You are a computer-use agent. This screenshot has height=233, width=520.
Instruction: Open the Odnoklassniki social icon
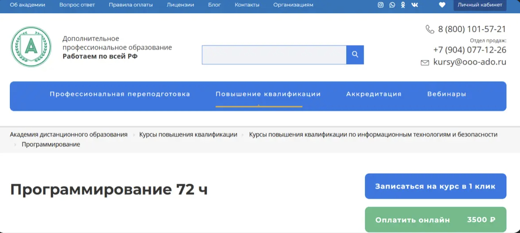coord(403,5)
